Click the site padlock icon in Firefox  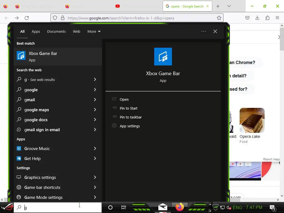(63, 18)
